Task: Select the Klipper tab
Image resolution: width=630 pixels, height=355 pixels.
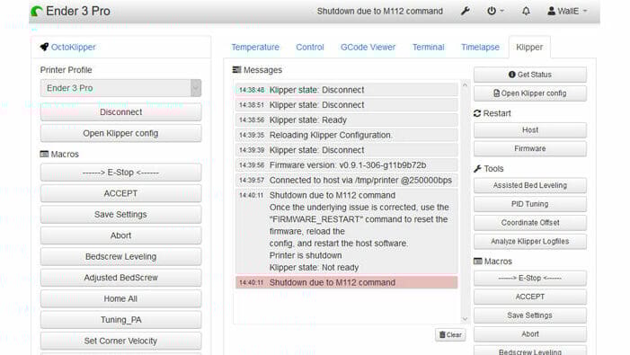Action: (x=529, y=48)
